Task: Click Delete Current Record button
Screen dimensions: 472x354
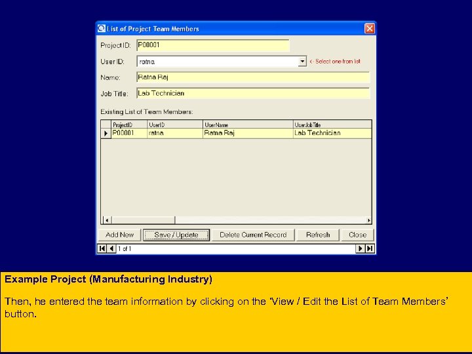Action: (x=253, y=235)
